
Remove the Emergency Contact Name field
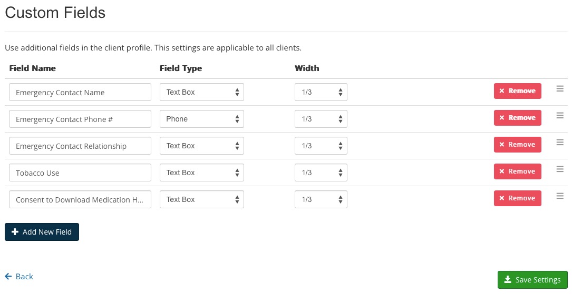point(517,91)
